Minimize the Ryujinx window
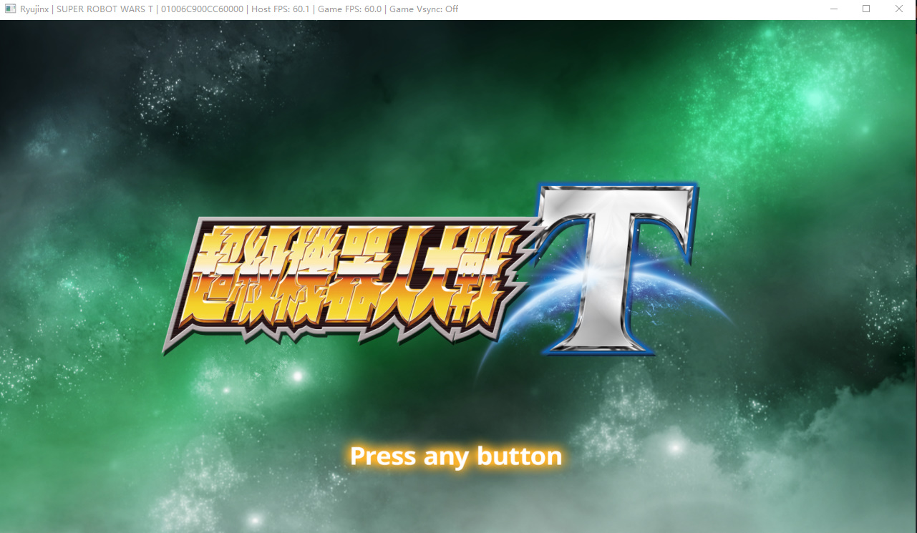 [x=833, y=9]
